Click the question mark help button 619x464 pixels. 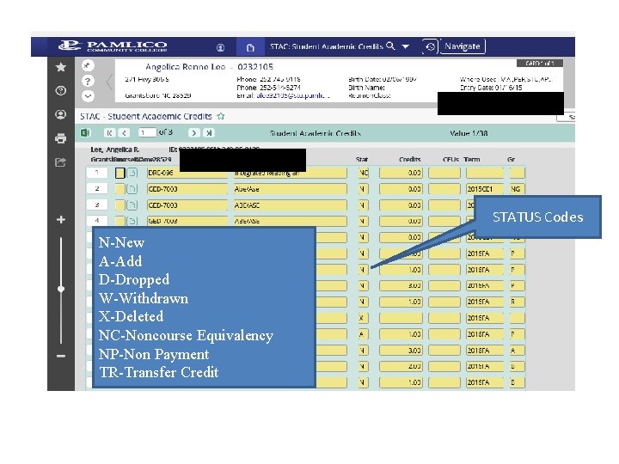tap(88, 82)
